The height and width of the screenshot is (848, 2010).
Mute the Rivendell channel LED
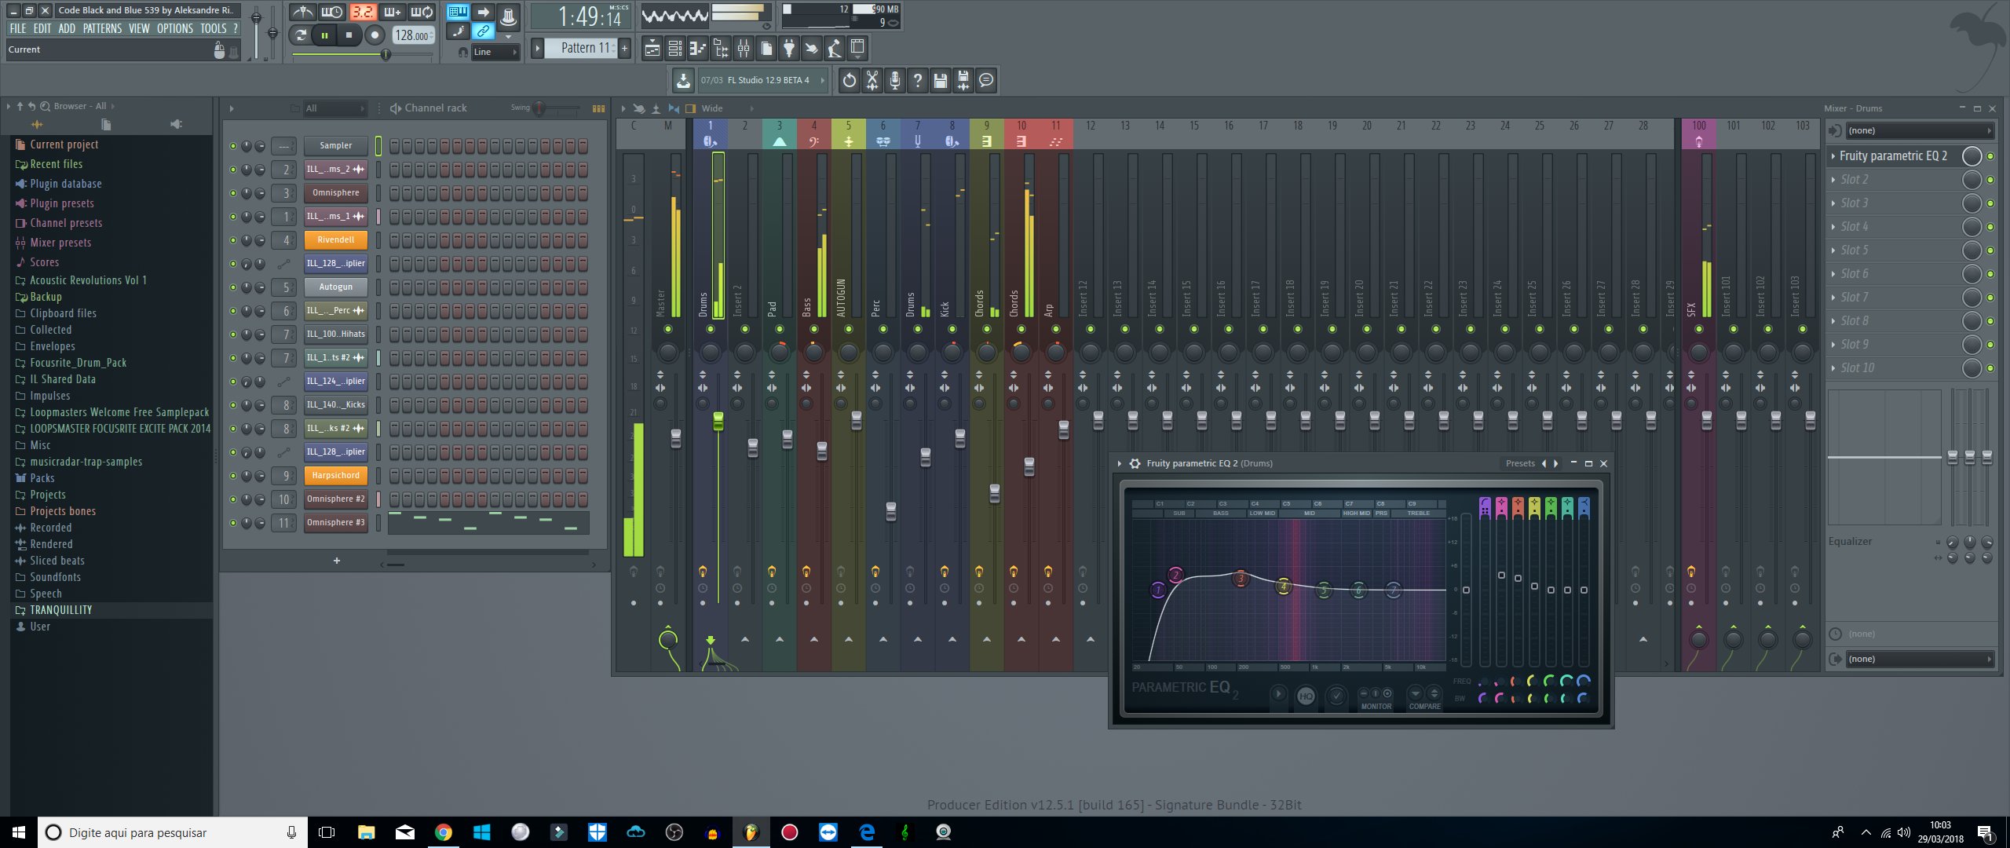click(x=233, y=240)
